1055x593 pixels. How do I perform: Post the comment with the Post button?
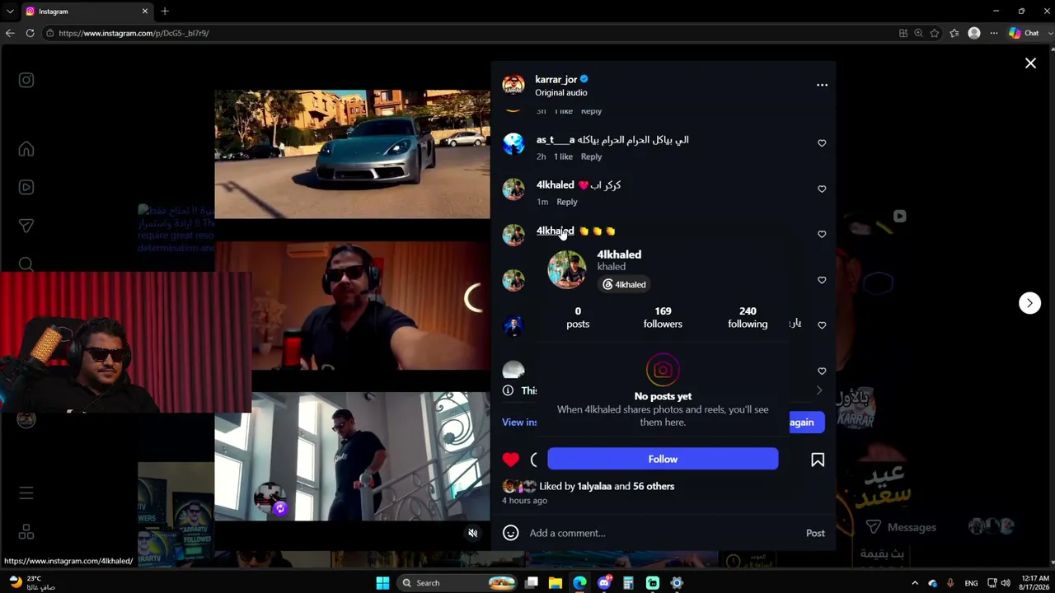815,533
